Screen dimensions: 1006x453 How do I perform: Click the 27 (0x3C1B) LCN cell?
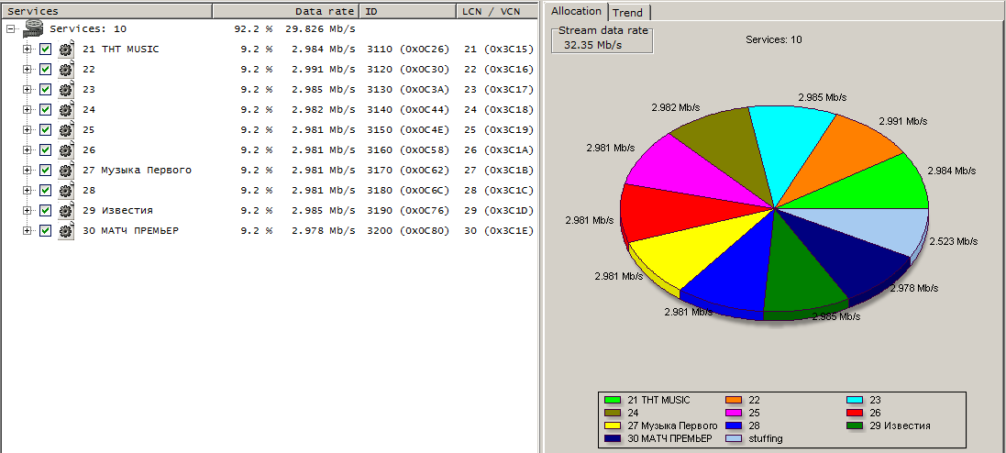(499, 170)
